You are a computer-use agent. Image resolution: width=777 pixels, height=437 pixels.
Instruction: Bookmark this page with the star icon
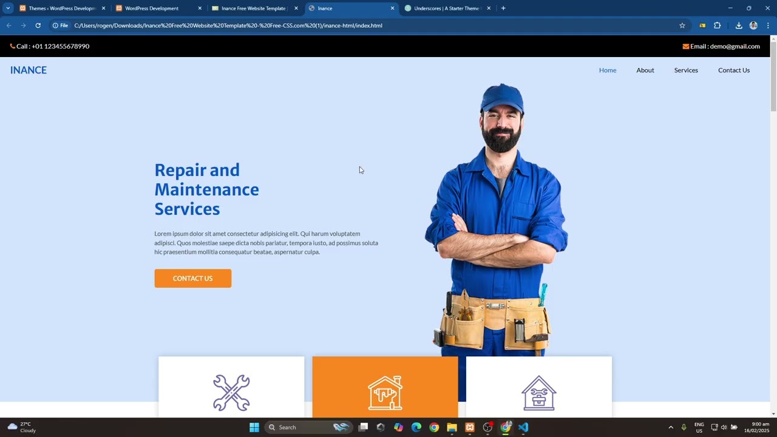point(682,25)
